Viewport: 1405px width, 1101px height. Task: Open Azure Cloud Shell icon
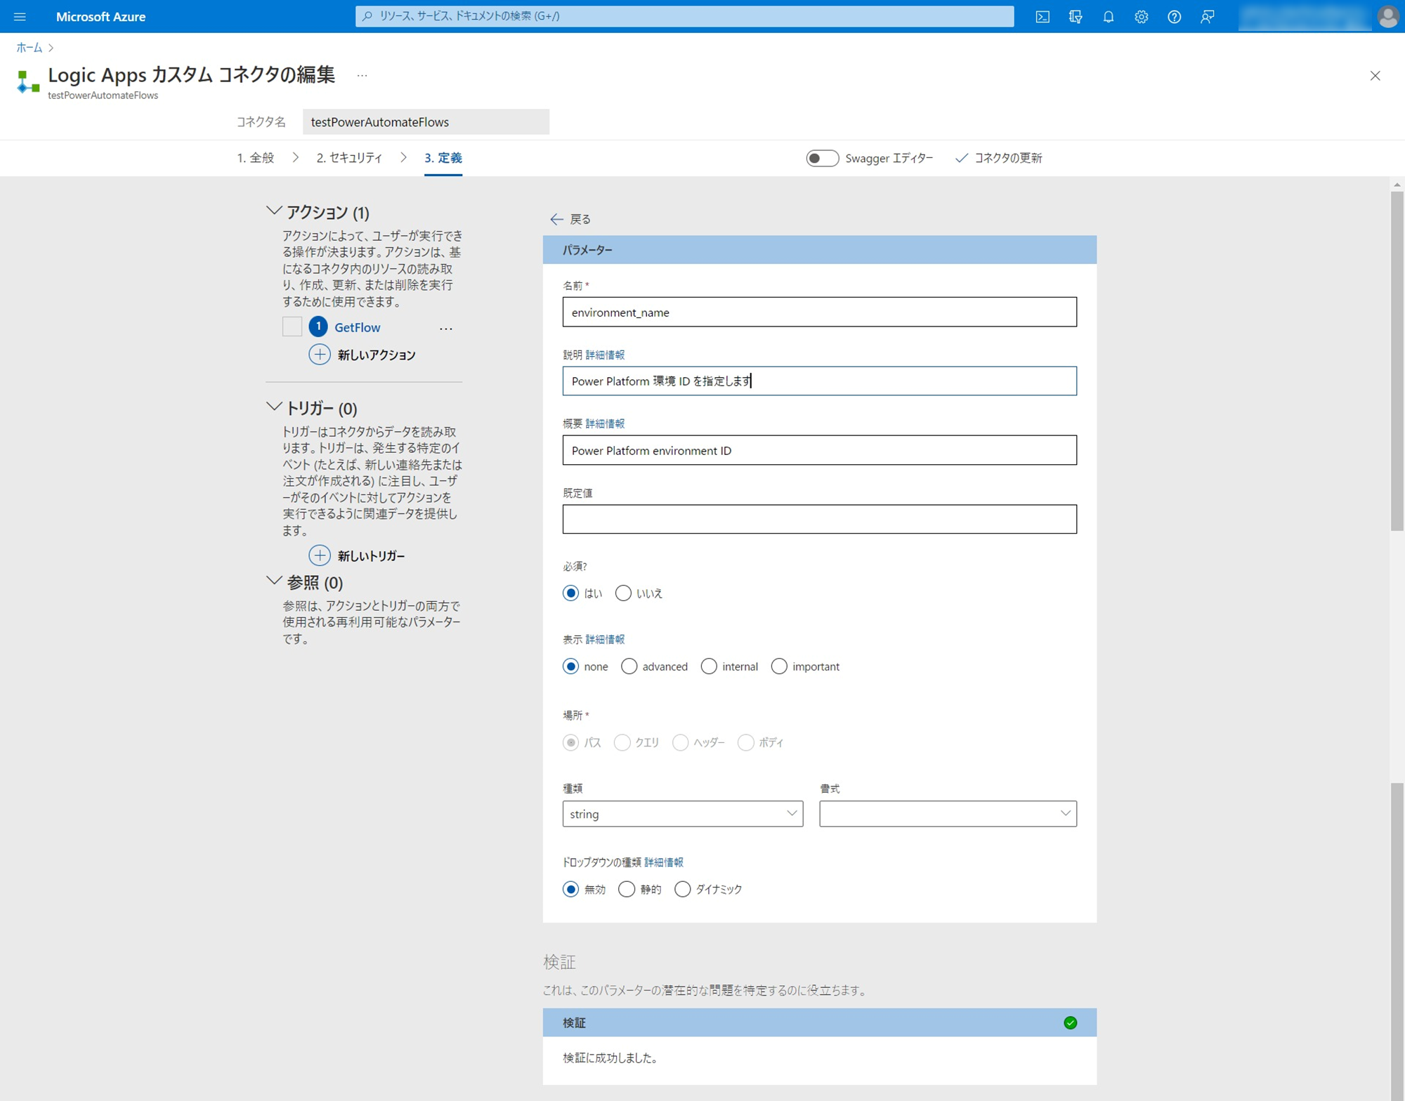point(1043,17)
